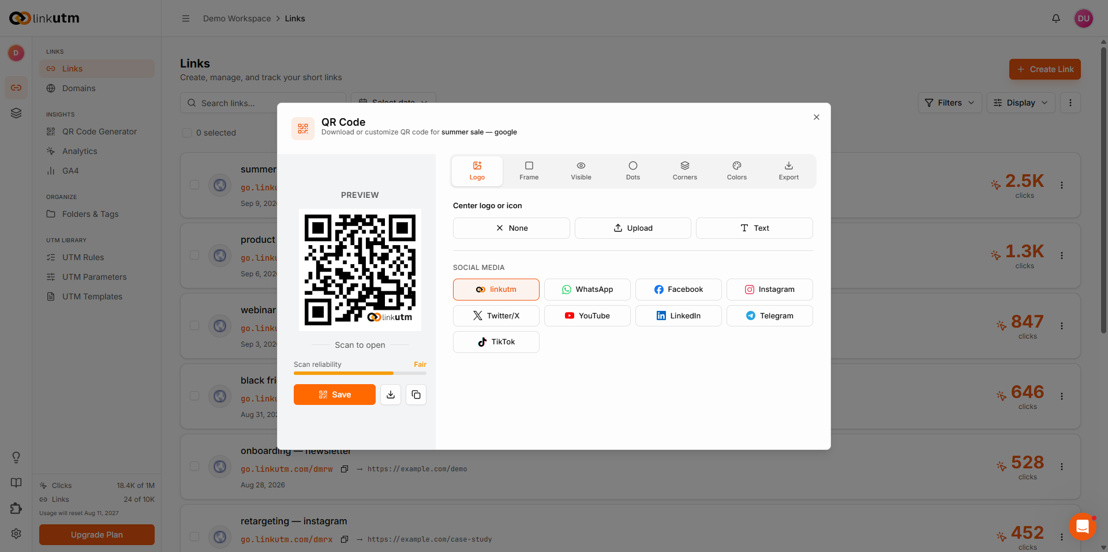Download the QR code image
Image resolution: width=1108 pixels, height=552 pixels.
point(391,395)
